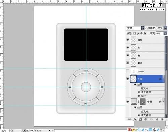168x132 pixels.
Task: Open the blend mode 正常 dropdown
Action: tap(143, 28)
